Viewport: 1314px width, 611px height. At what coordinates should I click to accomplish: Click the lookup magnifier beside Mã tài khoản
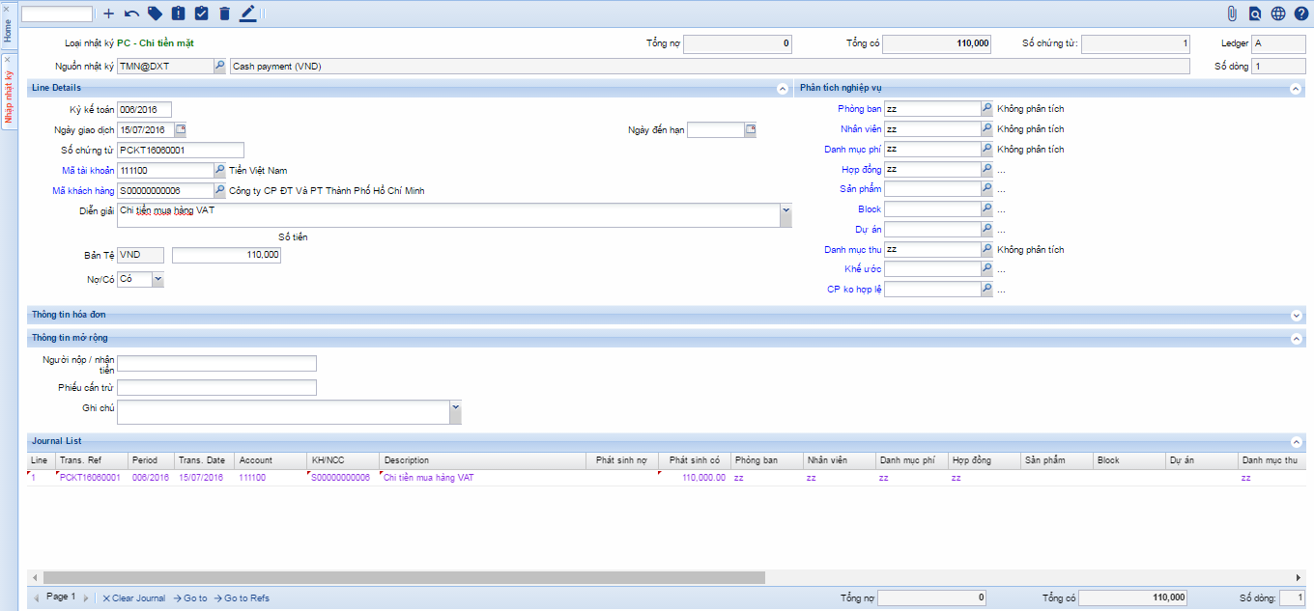(x=219, y=170)
